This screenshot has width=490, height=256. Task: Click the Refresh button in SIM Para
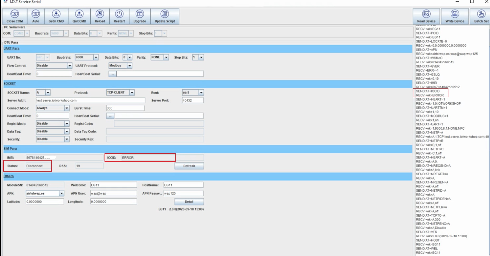point(189,166)
